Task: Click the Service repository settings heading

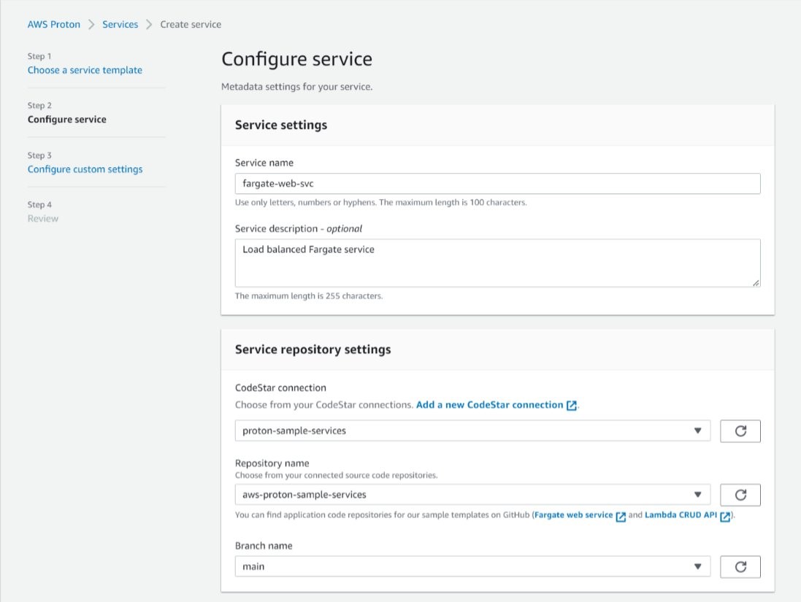Action: (x=313, y=350)
